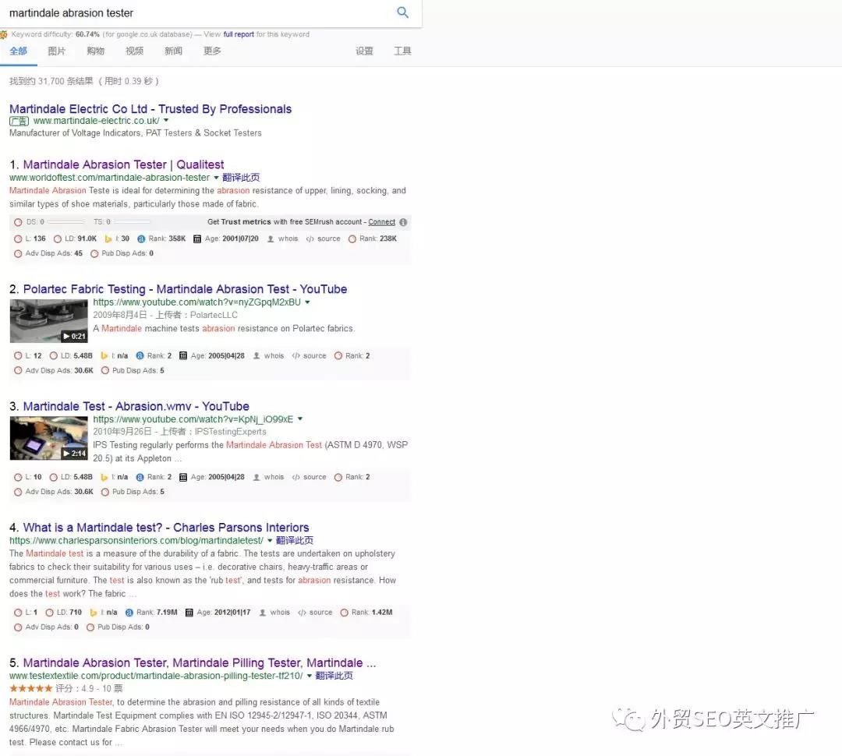Expand the charlesparsonsinteriors.com URL dropdown arrow

[270, 541]
